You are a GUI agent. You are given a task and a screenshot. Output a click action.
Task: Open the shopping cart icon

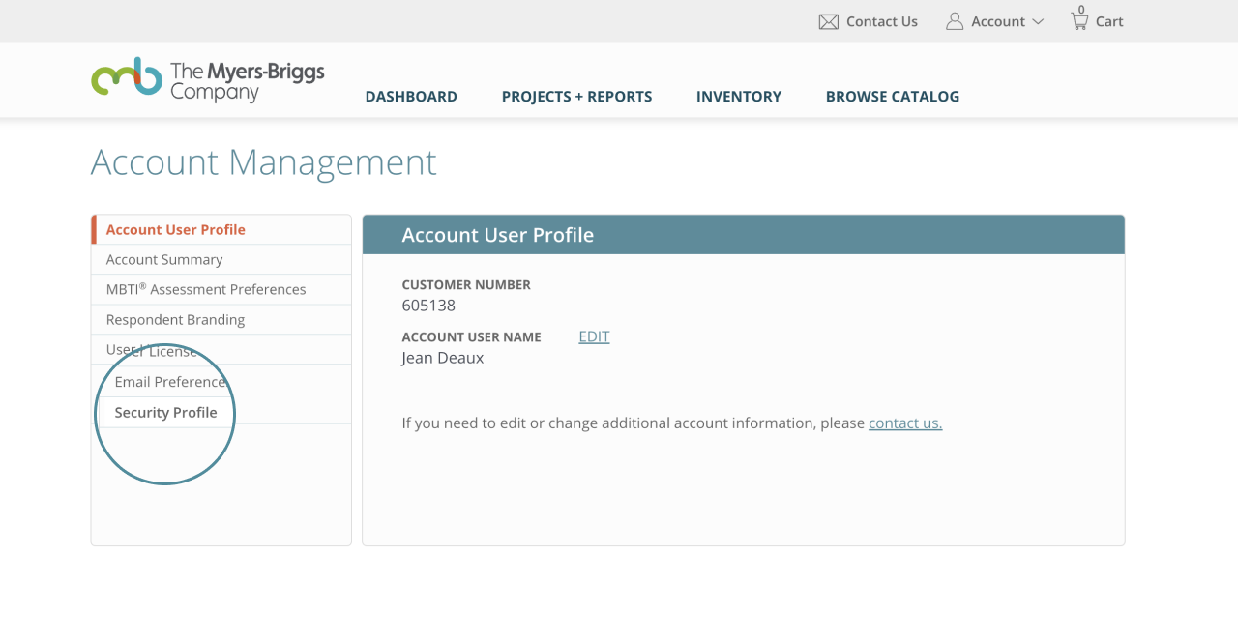pyautogui.click(x=1079, y=20)
